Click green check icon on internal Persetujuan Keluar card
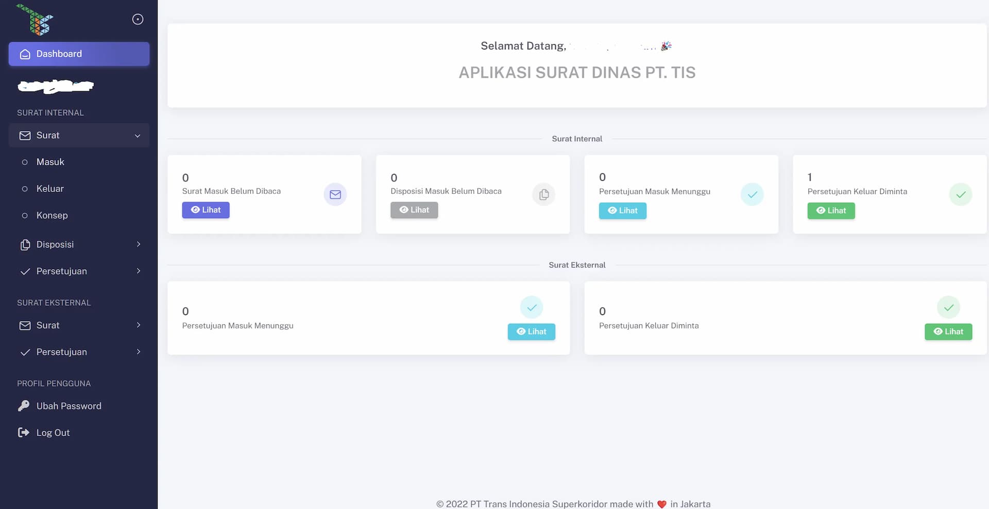Image resolution: width=989 pixels, height=509 pixels. click(x=961, y=195)
